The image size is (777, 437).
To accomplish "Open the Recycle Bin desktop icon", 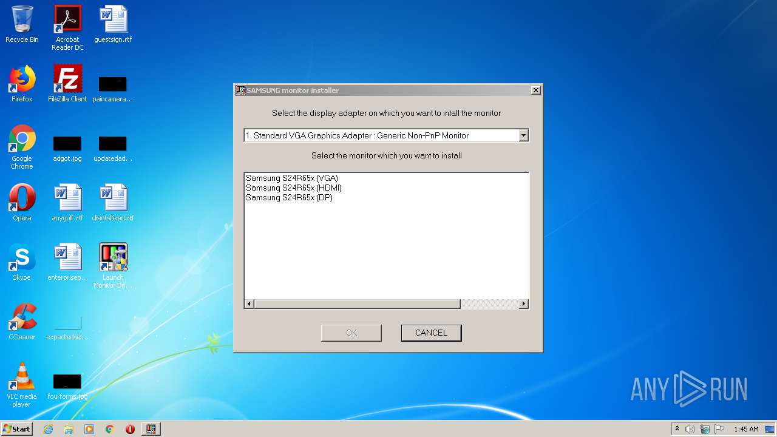I will pyautogui.click(x=22, y=24).
